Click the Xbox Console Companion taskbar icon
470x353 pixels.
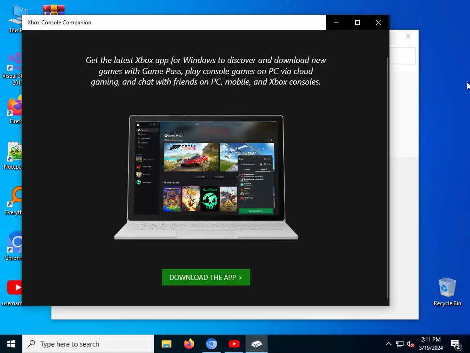click(x=257, y=344)
